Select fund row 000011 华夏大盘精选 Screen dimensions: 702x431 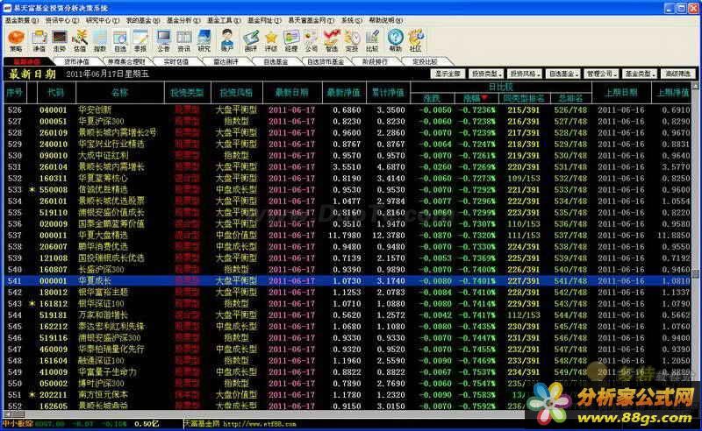coord(347,235)
